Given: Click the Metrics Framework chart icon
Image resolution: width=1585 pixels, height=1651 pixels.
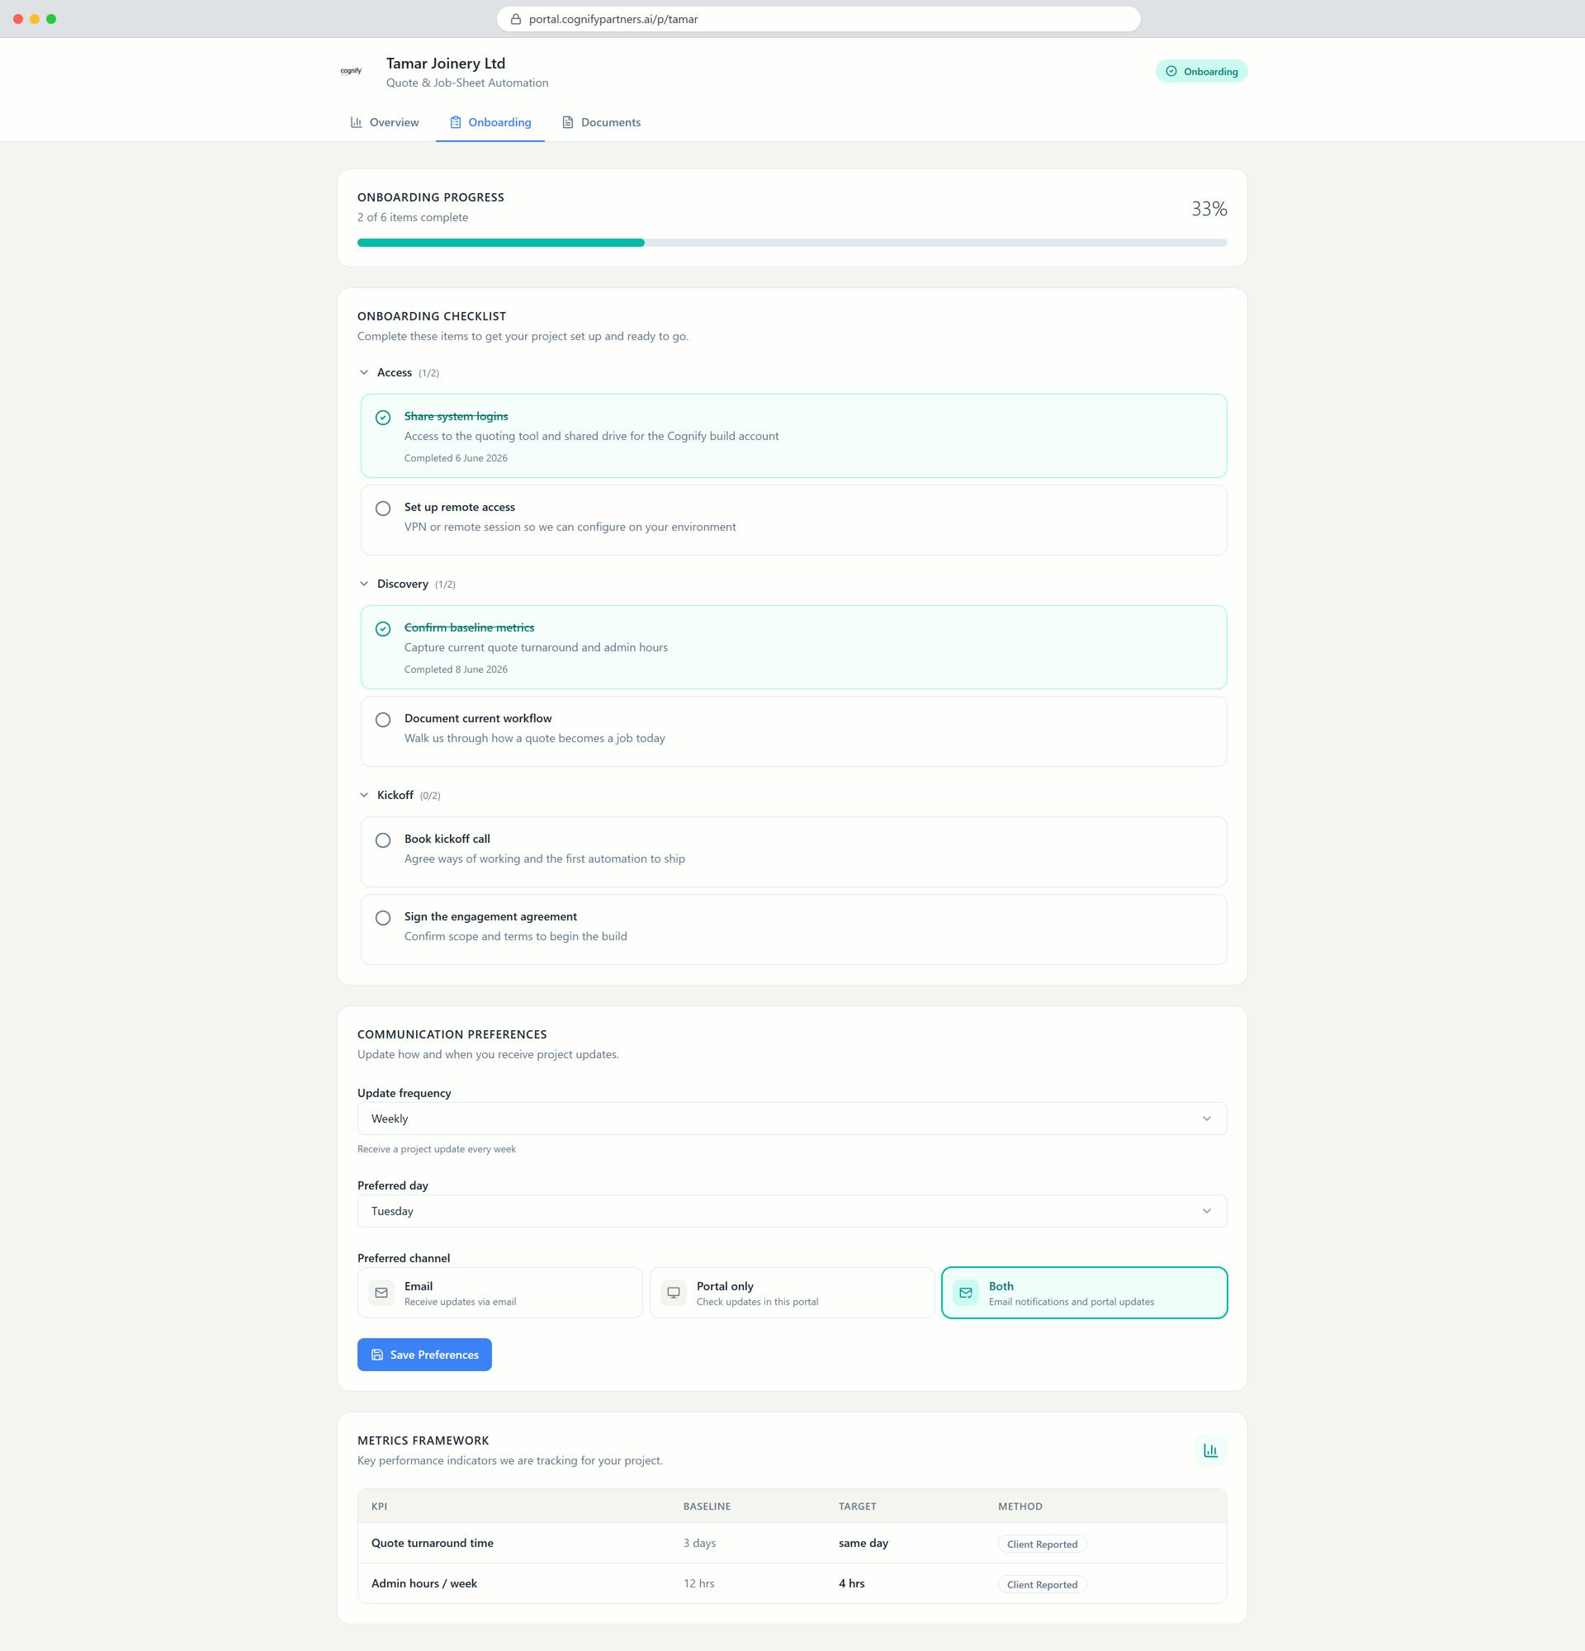Looking at the screenshot, I should [x=1210, y=1450].
